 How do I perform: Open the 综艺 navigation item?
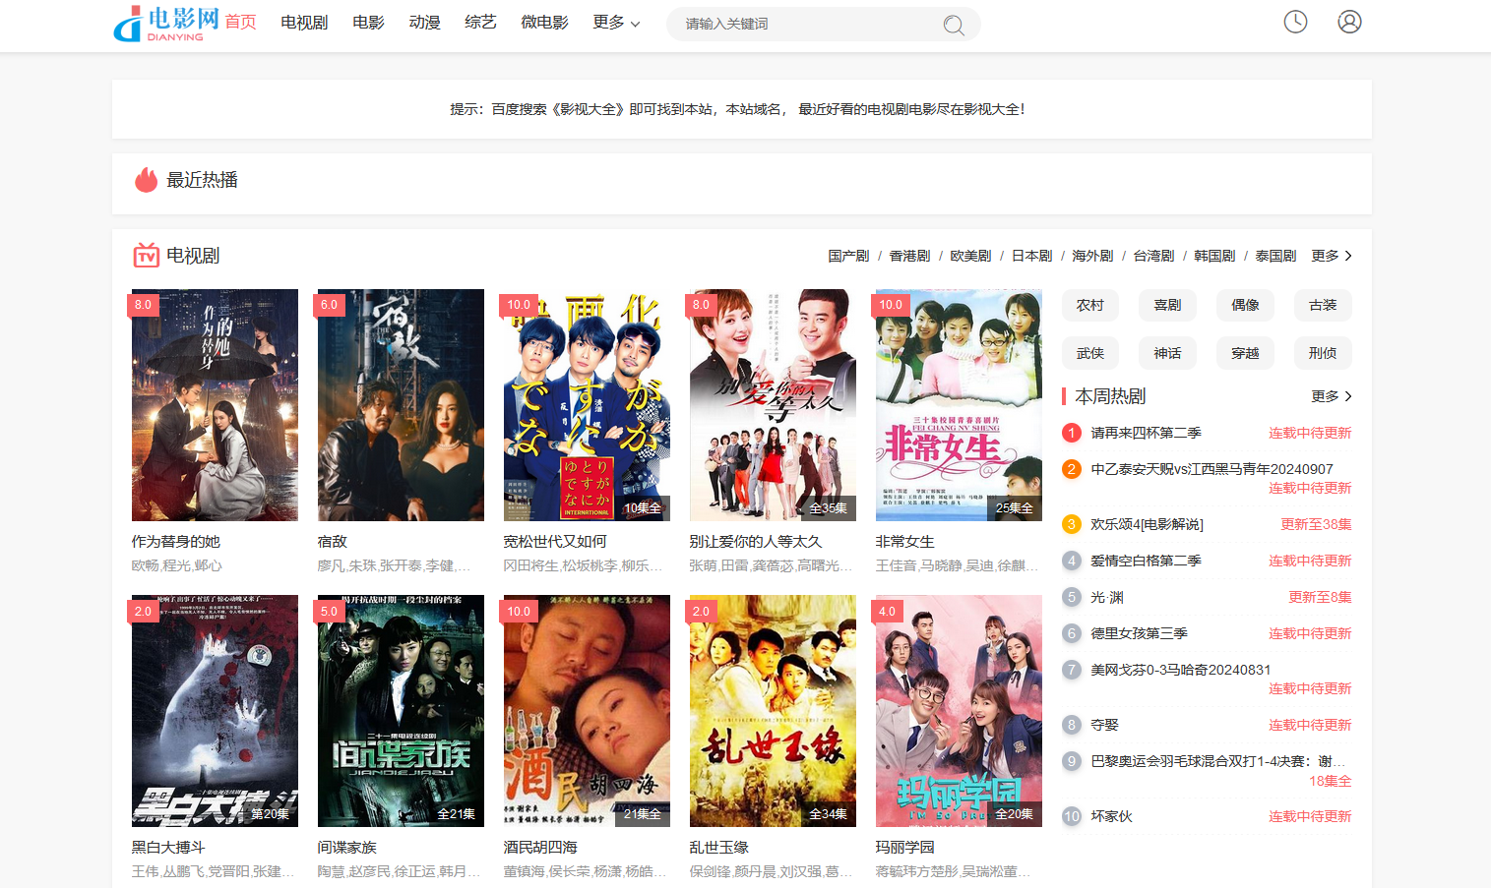[x=480, y=23]
